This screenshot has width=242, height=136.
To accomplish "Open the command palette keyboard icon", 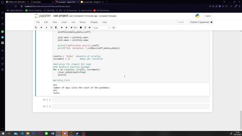I will pyautogui.click(x=113, y=28).
